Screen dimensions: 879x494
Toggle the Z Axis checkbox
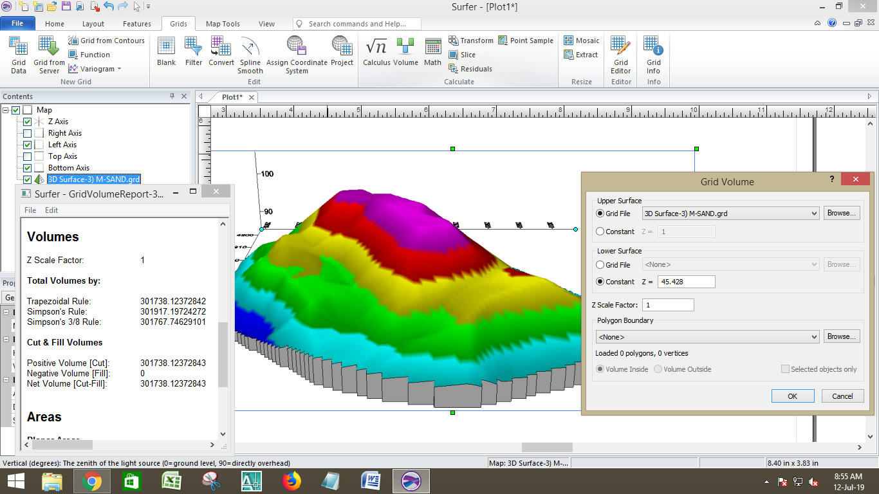(27, 122)
